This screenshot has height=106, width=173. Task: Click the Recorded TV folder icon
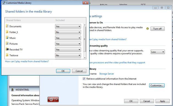[7, 49]
